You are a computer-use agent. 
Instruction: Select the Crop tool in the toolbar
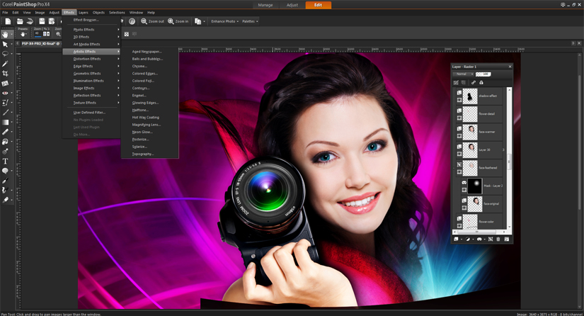coord(5,74)
